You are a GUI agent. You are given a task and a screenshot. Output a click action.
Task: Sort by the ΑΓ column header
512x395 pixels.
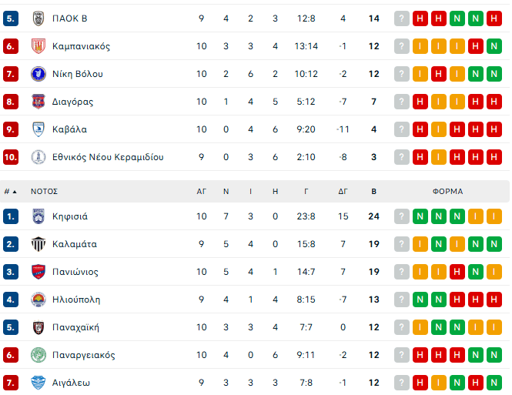[x=202, y=191]
